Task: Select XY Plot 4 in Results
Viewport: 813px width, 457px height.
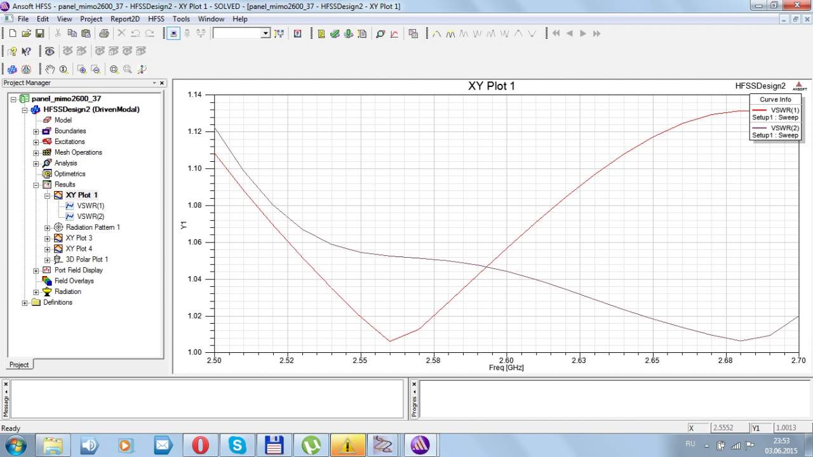Action: 79,249
